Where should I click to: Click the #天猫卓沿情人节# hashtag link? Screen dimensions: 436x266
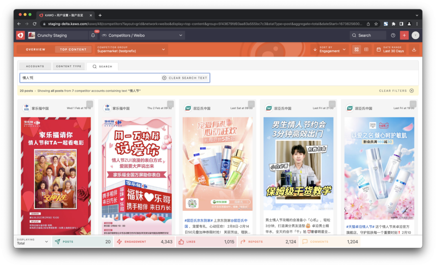click(360, 226)
